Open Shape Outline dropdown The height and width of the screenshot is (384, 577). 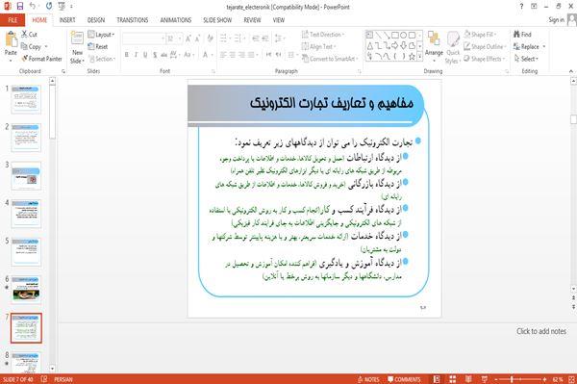click(485, 47)
